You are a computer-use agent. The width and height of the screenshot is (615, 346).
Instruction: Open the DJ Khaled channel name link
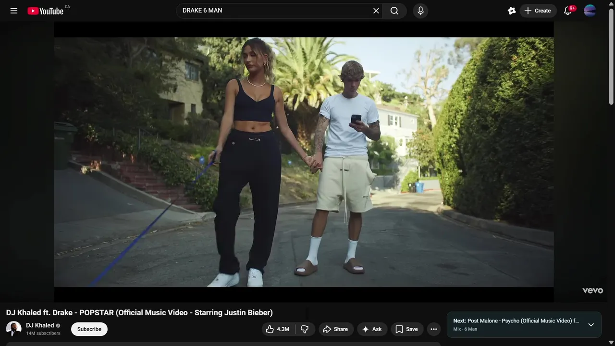(x=40, y=325)
